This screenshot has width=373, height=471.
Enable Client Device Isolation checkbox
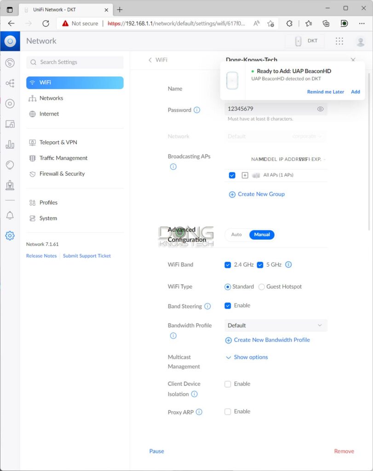click(228, 384)
